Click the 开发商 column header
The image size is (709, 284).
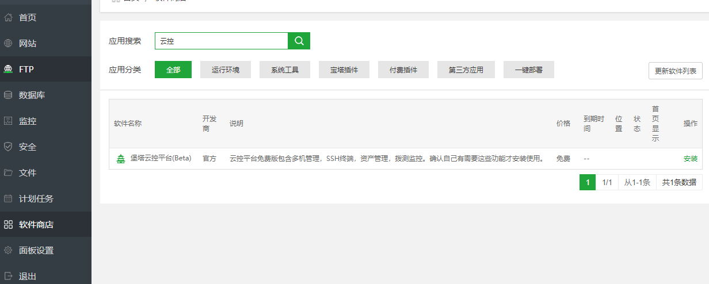(x=209, y=124)
